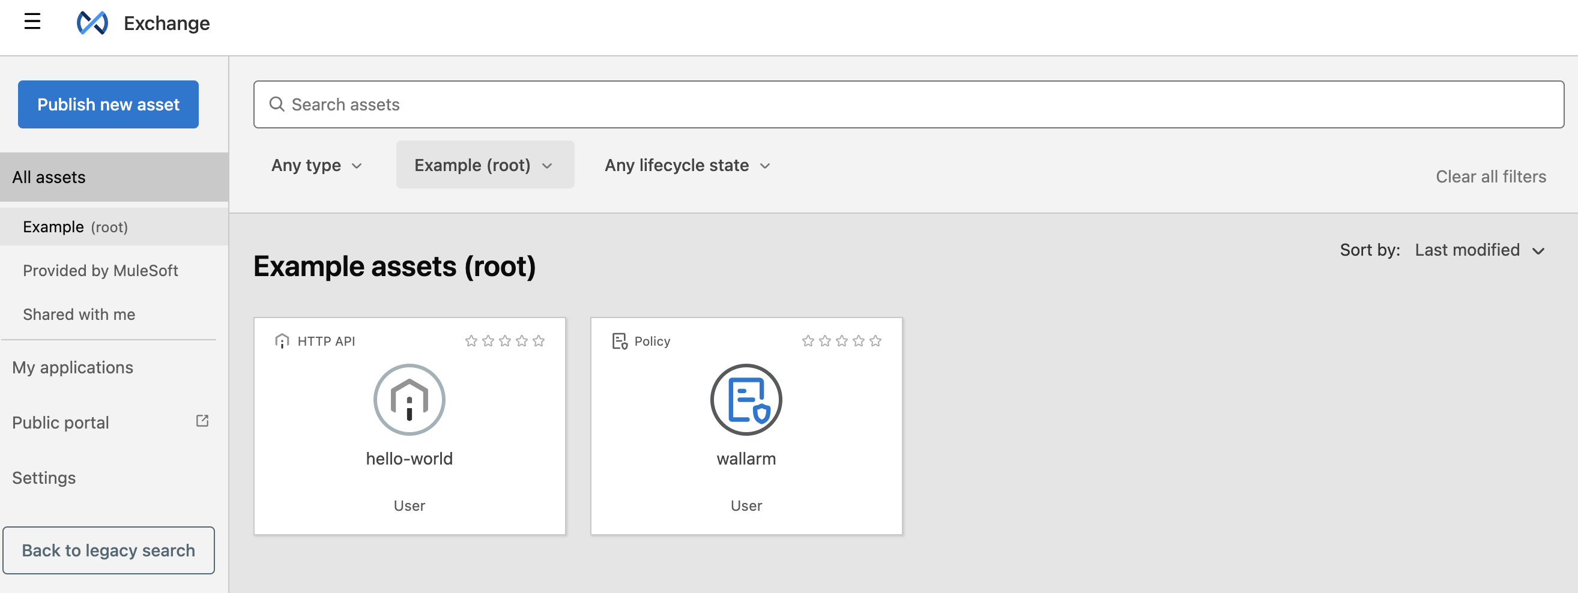
Task: Click the external link icon beside Public portal
Action: pyautogui.click(x=202, y=421)
